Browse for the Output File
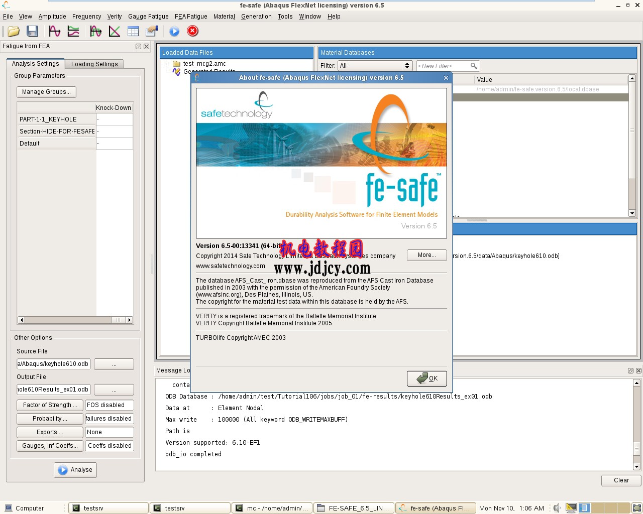Viewport: 643px width, 514px height. [114, 390]
